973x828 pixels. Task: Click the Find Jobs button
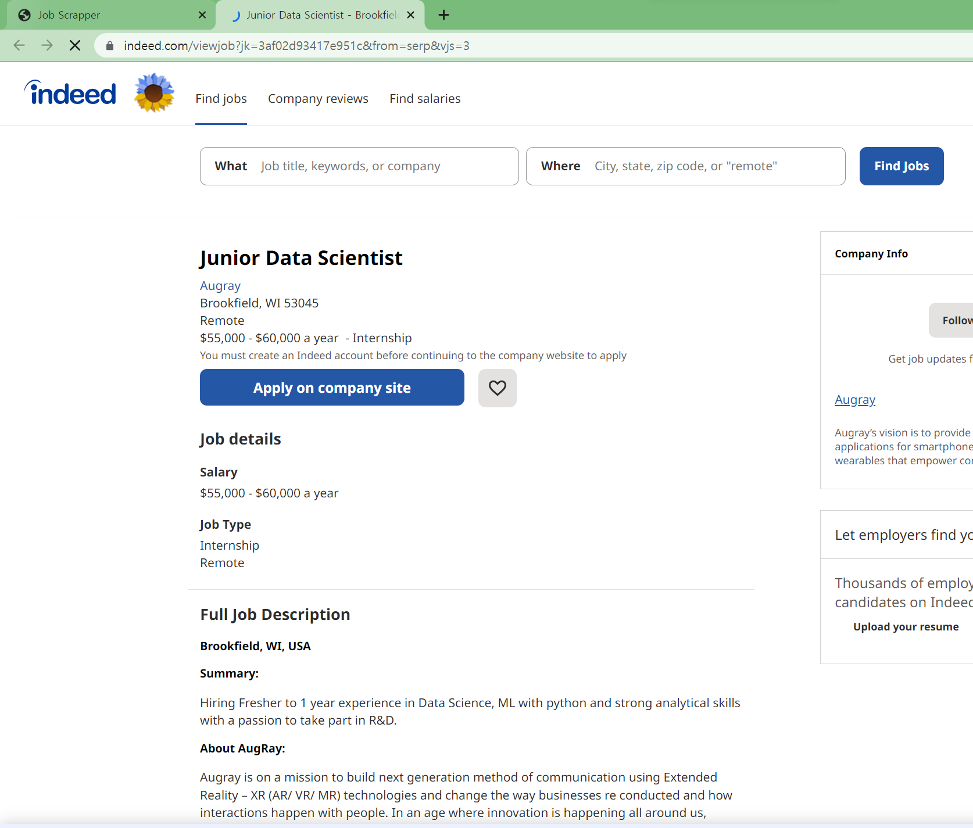[x=902, y=166]
